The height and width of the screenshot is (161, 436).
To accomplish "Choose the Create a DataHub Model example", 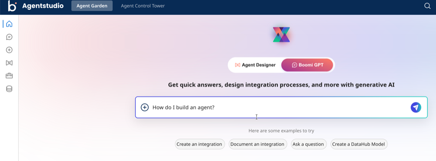I will click(359, 144).
